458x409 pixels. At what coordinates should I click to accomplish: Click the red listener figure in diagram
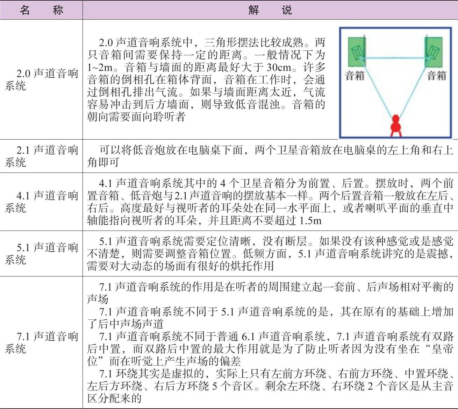pos(395,126)
